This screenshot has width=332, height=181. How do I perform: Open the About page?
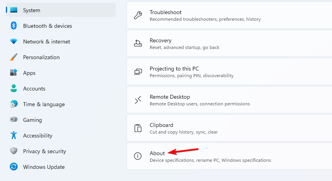(229, 156)
